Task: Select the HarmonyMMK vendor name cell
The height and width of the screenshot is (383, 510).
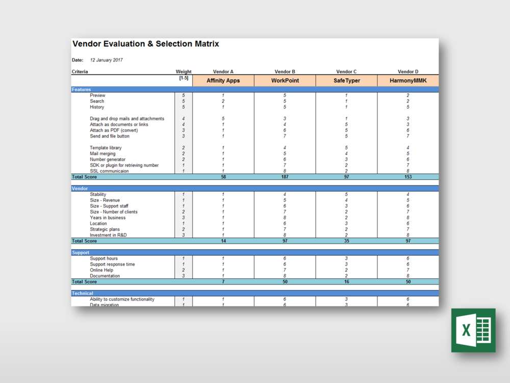Action: point(408,80)
